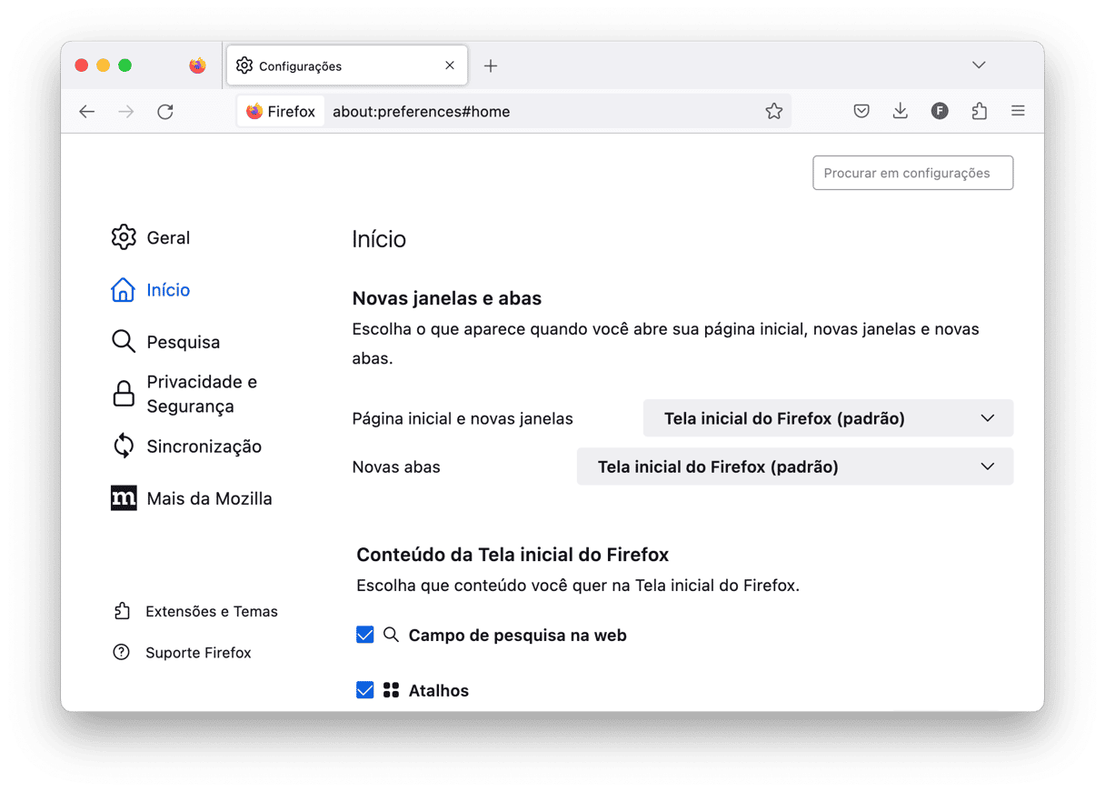Image resolution: width=1105 pixels, height=792 pixels.
Task: Open the Página inicial e novas janelas dropdown
Action: (x=828, y=418)
